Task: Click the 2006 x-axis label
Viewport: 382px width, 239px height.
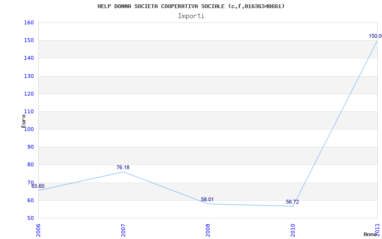Action: coord(38,230)
